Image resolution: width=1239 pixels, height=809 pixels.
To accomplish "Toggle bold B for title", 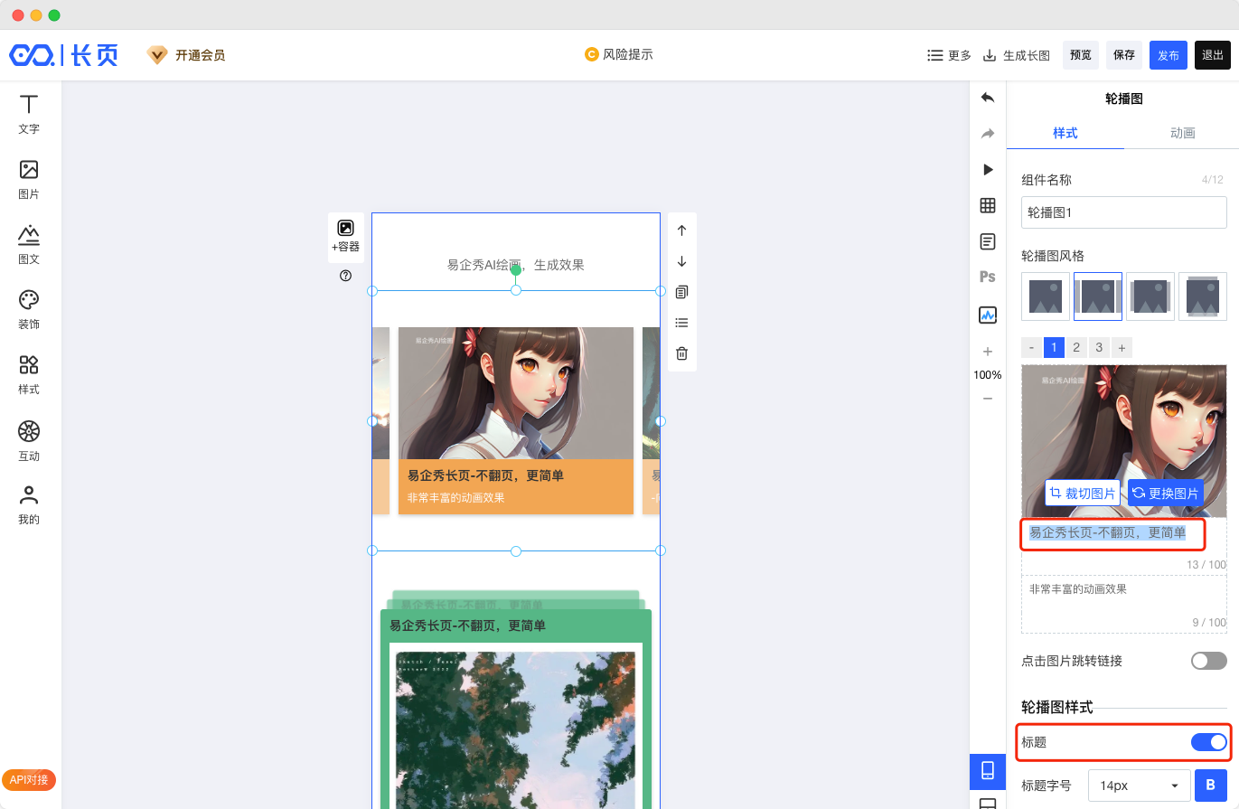I will point(1211,785).
